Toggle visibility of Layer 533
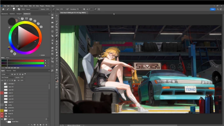The image size is (224, 126). 2,119
